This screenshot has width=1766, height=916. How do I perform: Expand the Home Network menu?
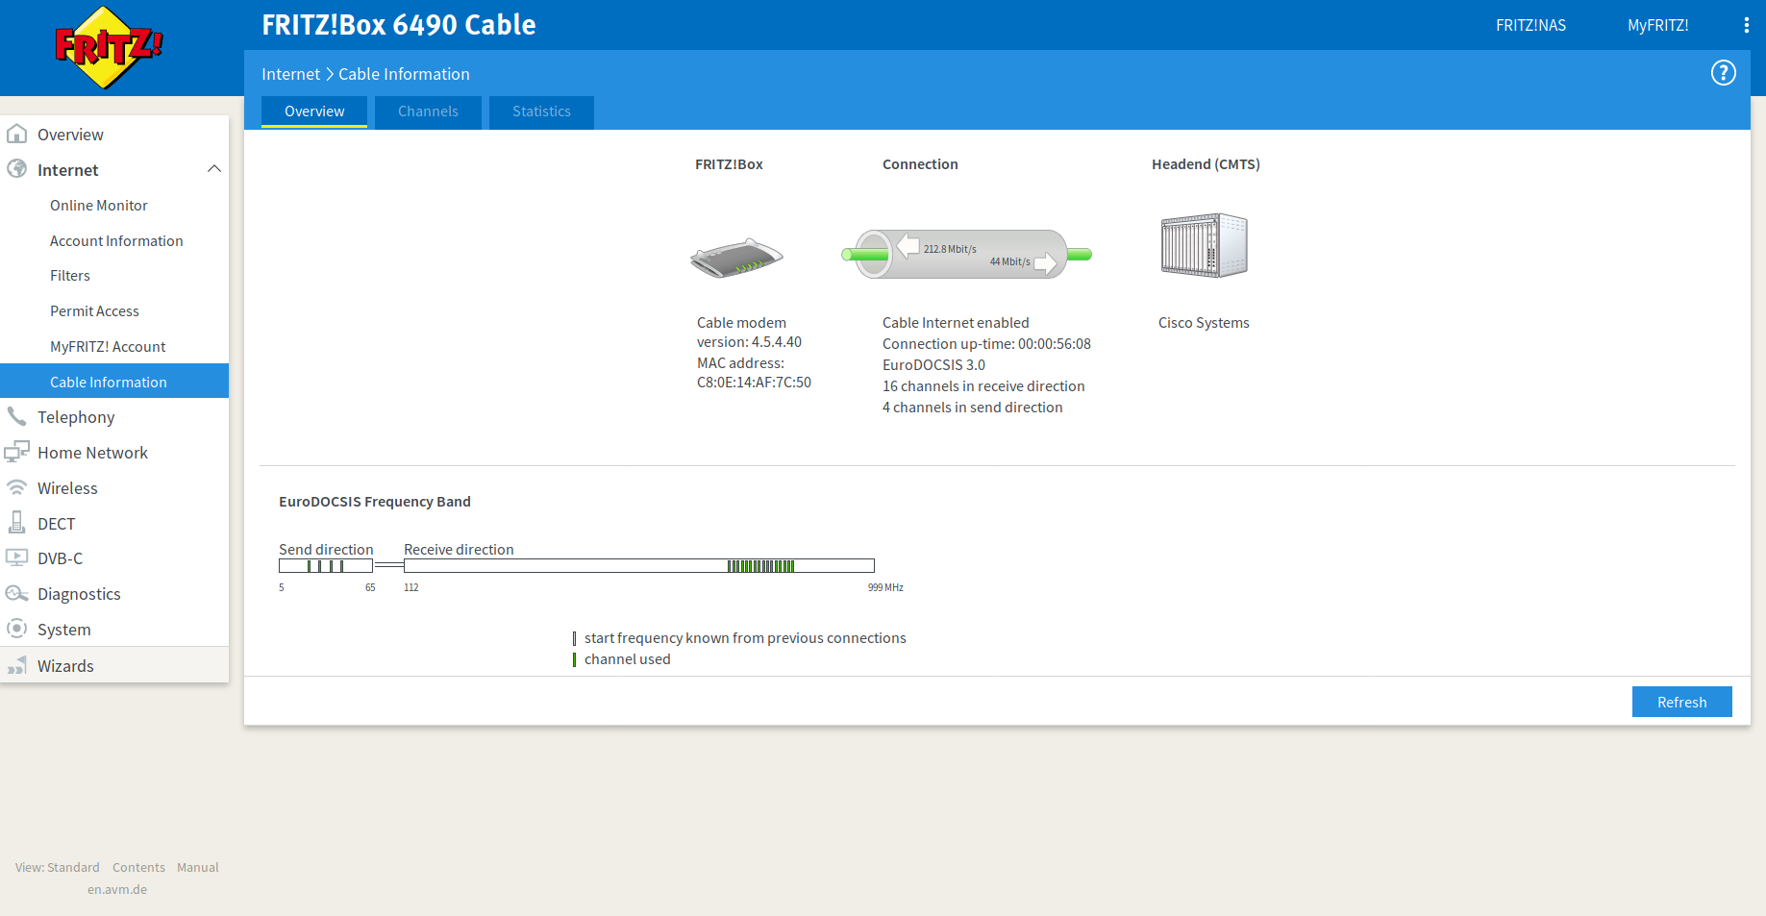92,453
